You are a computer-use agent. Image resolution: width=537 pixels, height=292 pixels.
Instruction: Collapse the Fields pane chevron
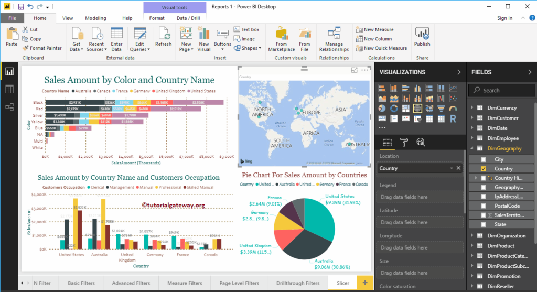(x=530, y=72)
